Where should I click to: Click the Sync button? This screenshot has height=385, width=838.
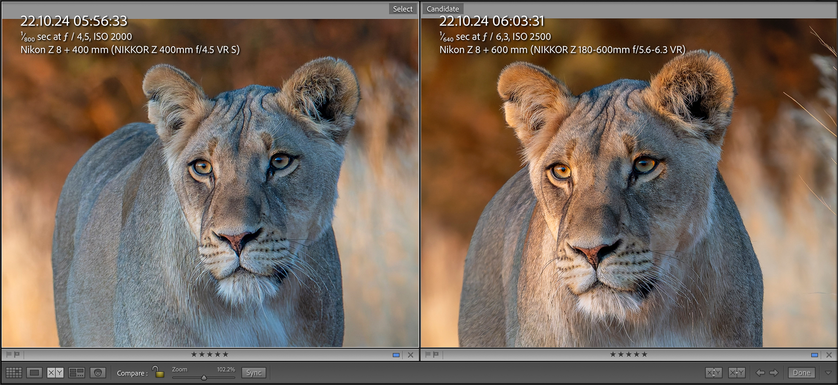[x=254, y=373]
